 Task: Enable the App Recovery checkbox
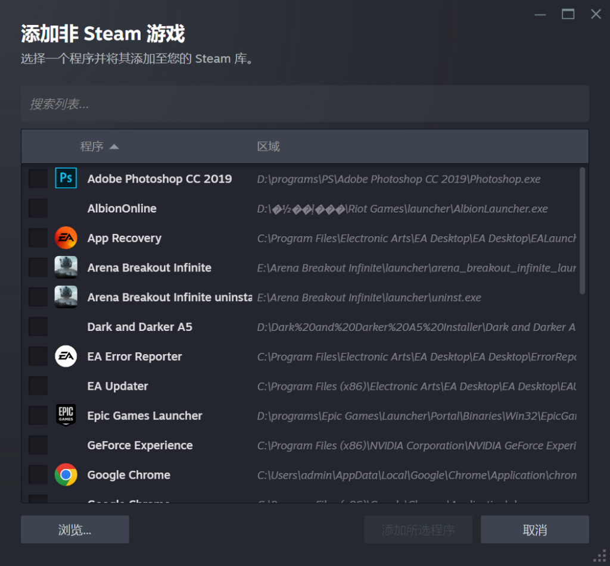click(x=38, y=237)
